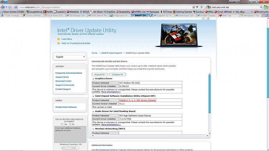Open Visibly Smart Software link
The image size is (269, 151).
(x=66, y=107)
